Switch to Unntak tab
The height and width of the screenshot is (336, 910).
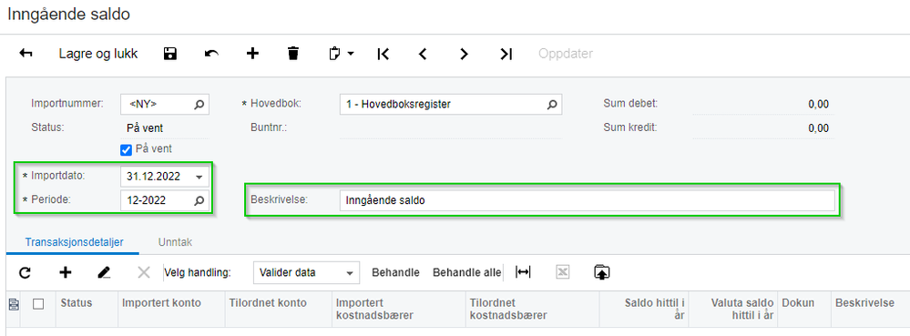tap(175, 242)
